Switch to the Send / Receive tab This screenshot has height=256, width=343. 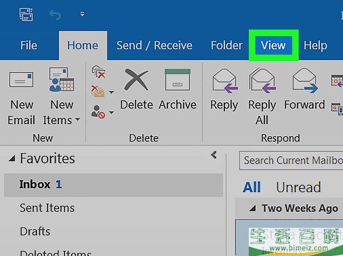(x=155, y=46)
